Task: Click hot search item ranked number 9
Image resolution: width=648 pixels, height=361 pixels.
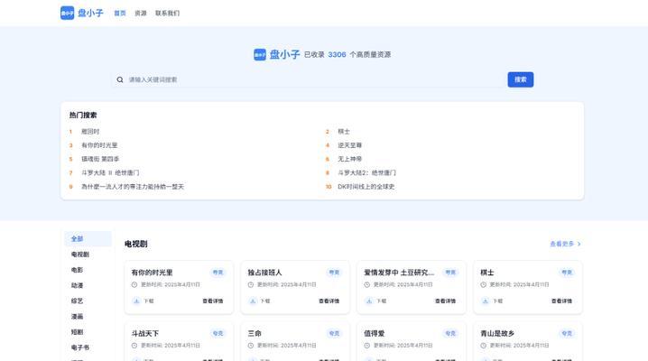Action: pyautogui.click(x=133, y=187)
